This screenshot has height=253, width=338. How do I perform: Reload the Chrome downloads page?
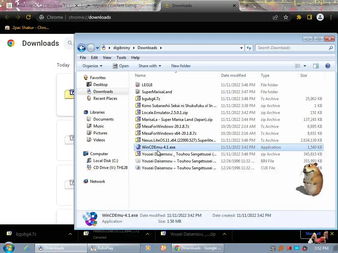(28, 17)
